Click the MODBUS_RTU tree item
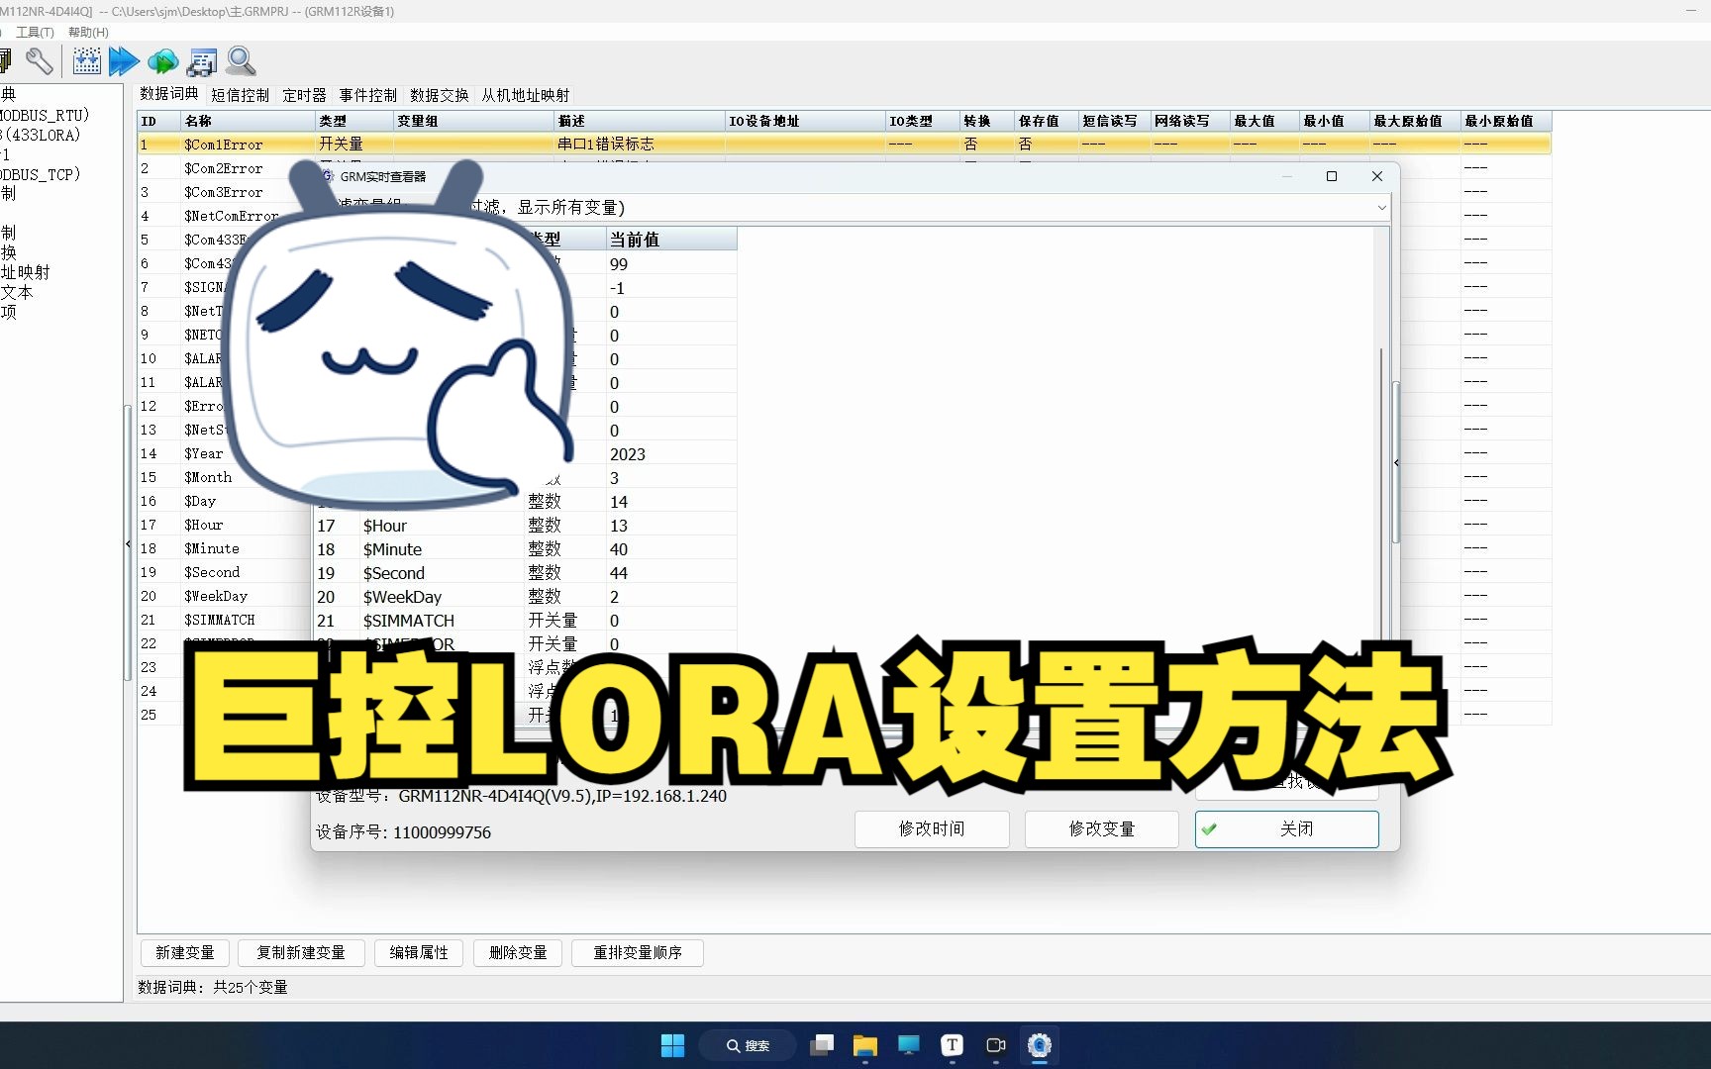The image size is (1711, 1069). point(45,115)
